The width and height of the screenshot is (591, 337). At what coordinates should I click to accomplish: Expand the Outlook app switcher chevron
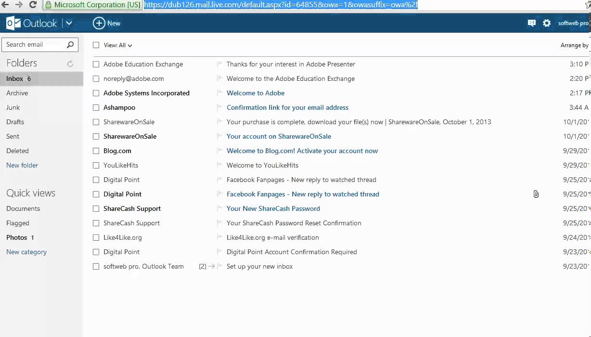(x=69, y=23)
